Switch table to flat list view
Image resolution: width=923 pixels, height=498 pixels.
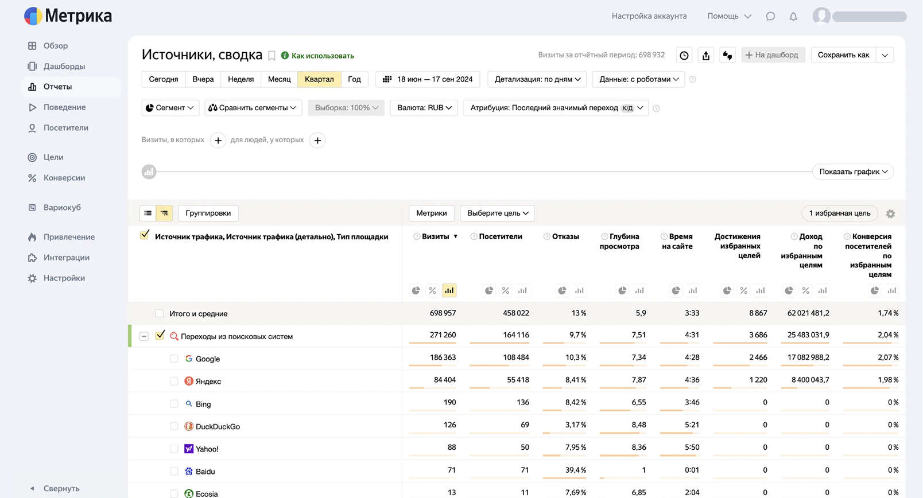(148, 213)
